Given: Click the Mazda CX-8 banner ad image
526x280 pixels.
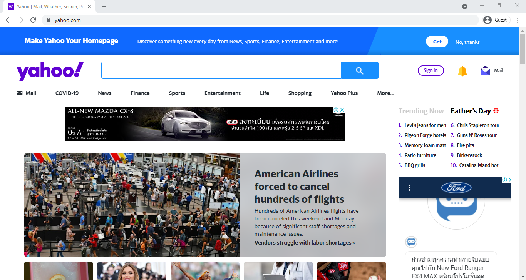Looking at the screenshot, I should (x=205, y=124).
